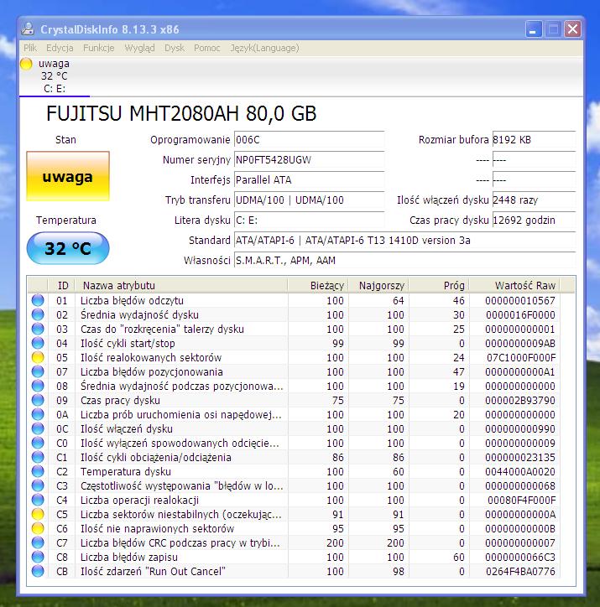Open the Pomoc menu

tap(206, 48)
